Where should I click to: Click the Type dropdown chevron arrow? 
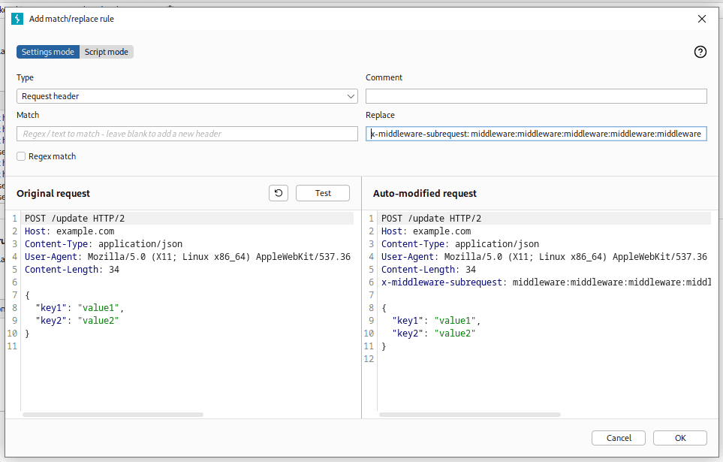click(x=351, y=96)
